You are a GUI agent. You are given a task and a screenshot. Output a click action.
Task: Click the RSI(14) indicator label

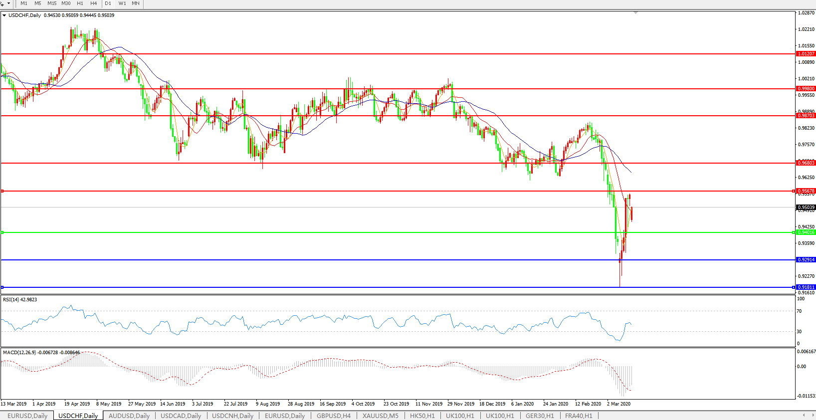pos(20,300)
